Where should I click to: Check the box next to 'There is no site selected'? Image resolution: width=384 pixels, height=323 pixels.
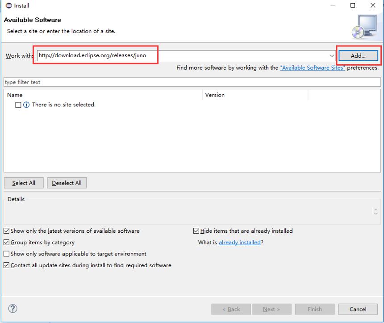point(18,105)
